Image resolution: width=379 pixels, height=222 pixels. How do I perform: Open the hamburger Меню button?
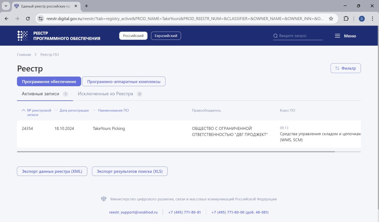click(345, 36)
